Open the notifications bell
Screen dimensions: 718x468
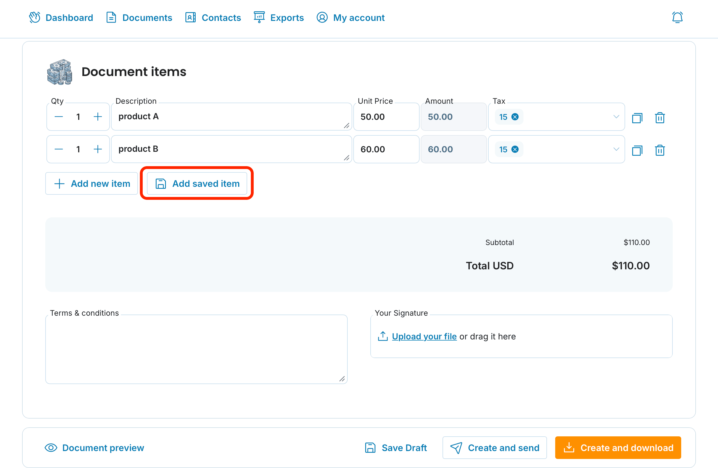pyautogui.click(x=677, y=18)
